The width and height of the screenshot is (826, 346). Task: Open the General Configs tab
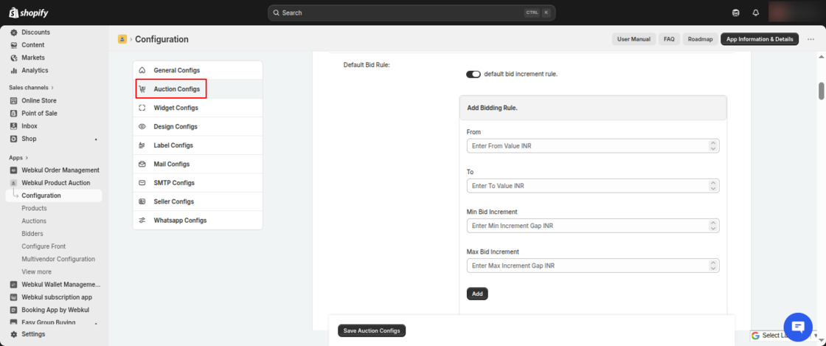pyautogui.click(x=198, y=70)
